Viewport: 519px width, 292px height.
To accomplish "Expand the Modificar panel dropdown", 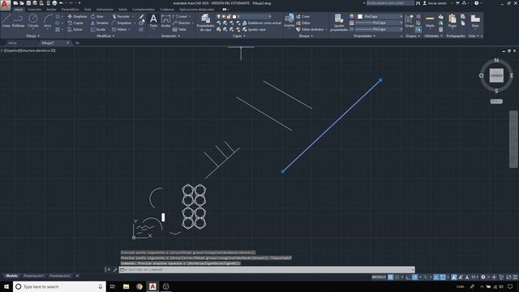I will point(105,36).
